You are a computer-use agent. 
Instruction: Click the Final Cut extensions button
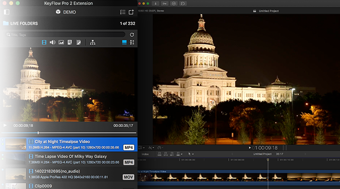(x=183, y=4)
